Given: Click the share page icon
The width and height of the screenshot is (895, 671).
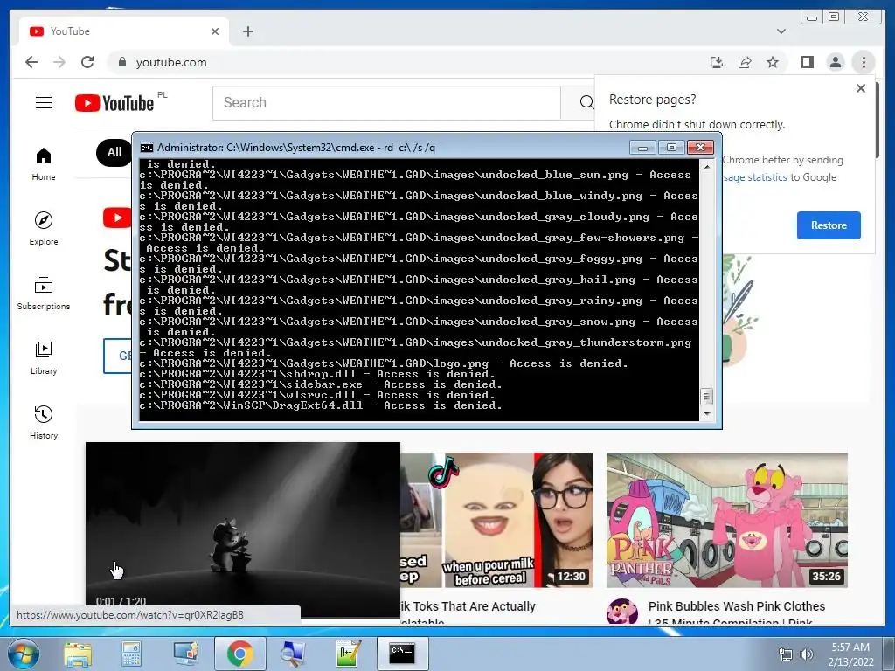Looking at the screenshot, I should [x=745, y=62].
